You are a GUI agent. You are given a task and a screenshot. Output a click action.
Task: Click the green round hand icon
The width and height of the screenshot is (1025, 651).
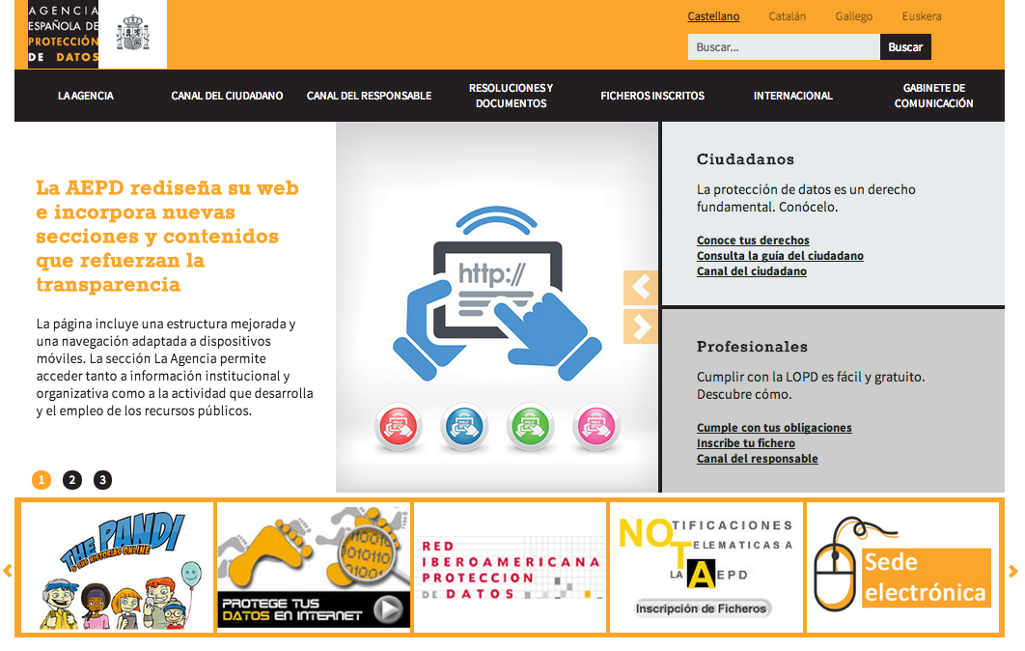[x=530, y=427]
